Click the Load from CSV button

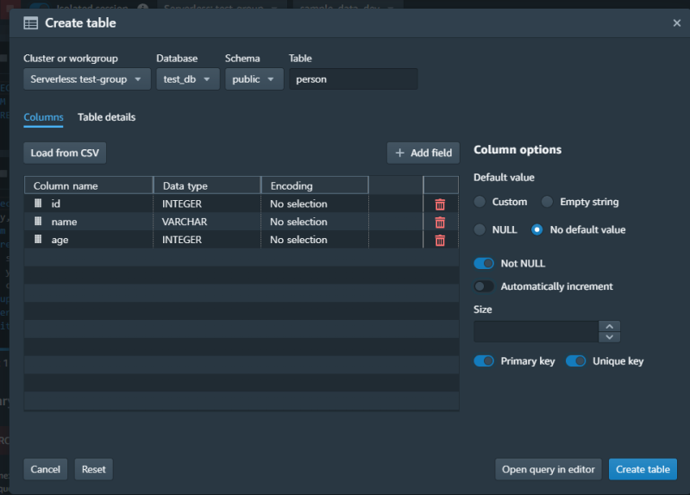pos(65,153)
